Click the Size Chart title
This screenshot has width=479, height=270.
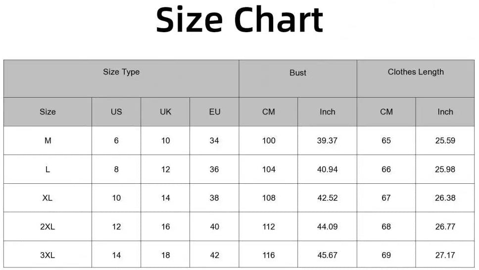click(239, 21)
